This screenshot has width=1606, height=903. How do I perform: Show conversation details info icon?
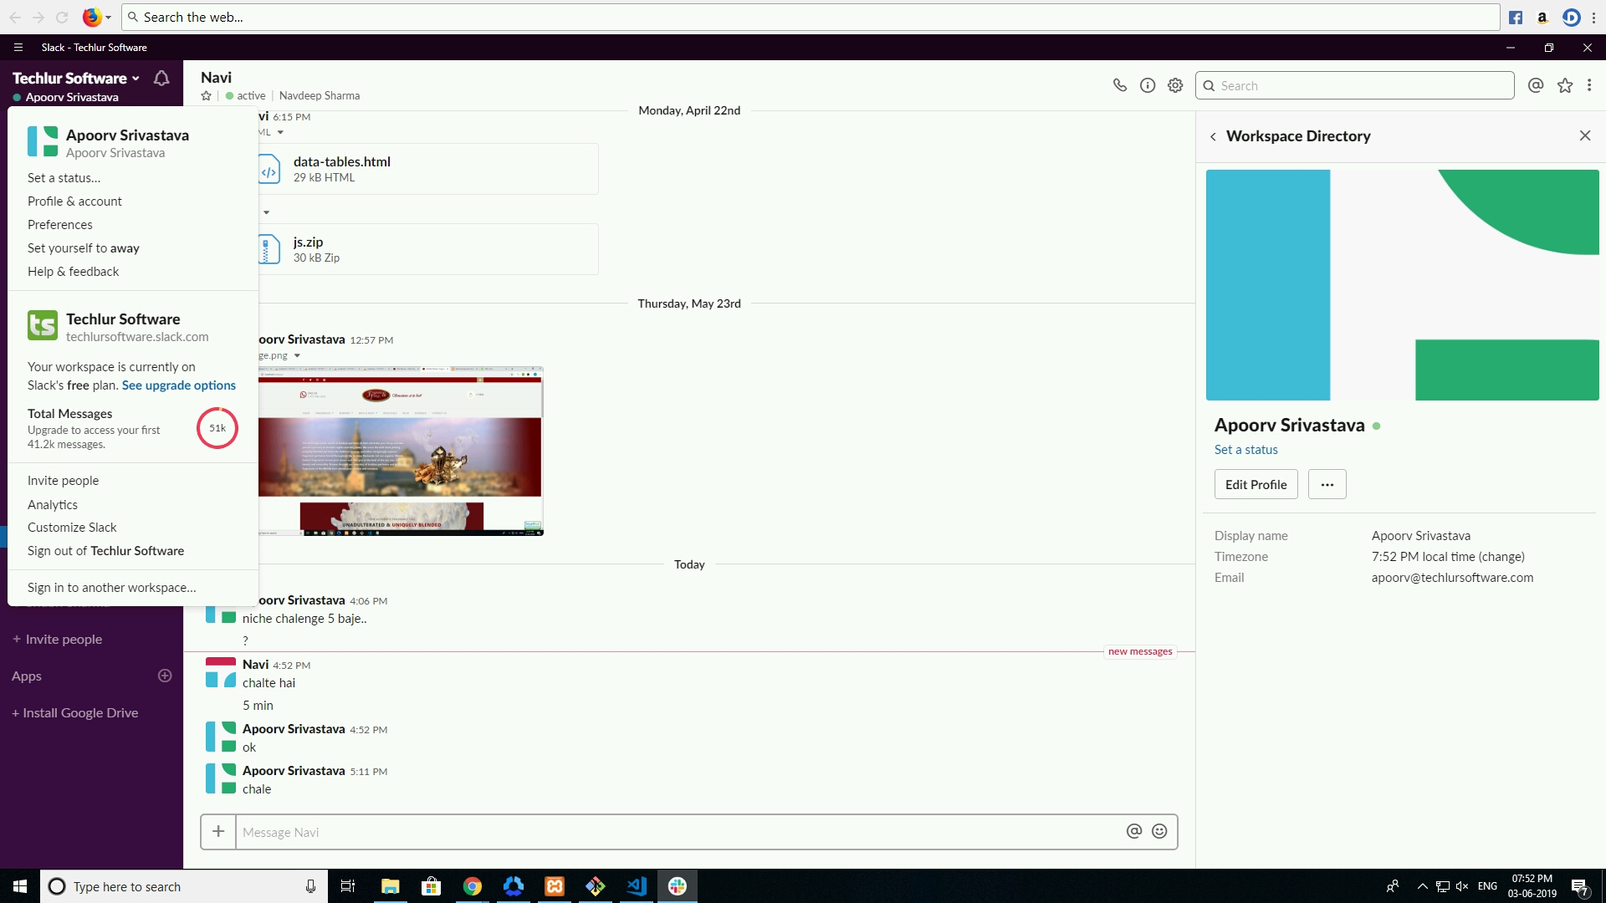(1148, 85)
